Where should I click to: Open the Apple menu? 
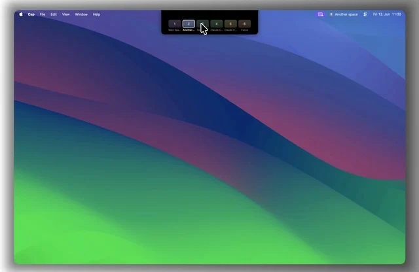tap(21, 14)
